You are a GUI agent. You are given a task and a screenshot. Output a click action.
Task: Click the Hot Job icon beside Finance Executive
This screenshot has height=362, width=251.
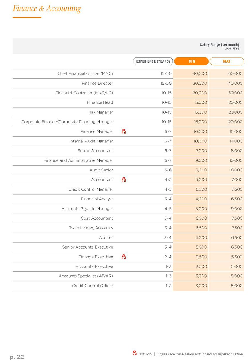pos(124,257)
